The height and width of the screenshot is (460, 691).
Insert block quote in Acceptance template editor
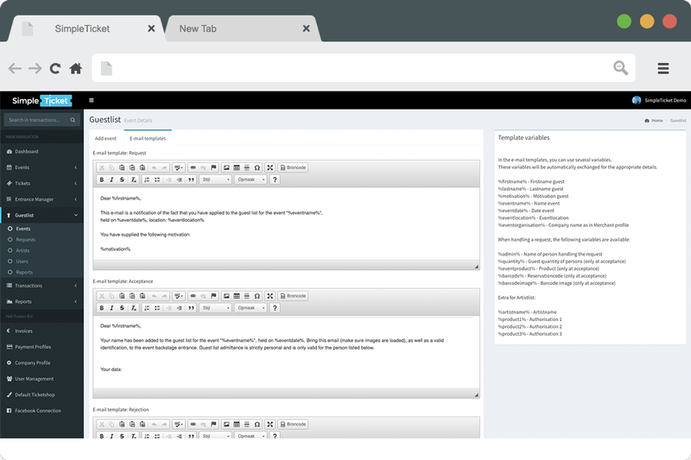click(x=191, y=308)
